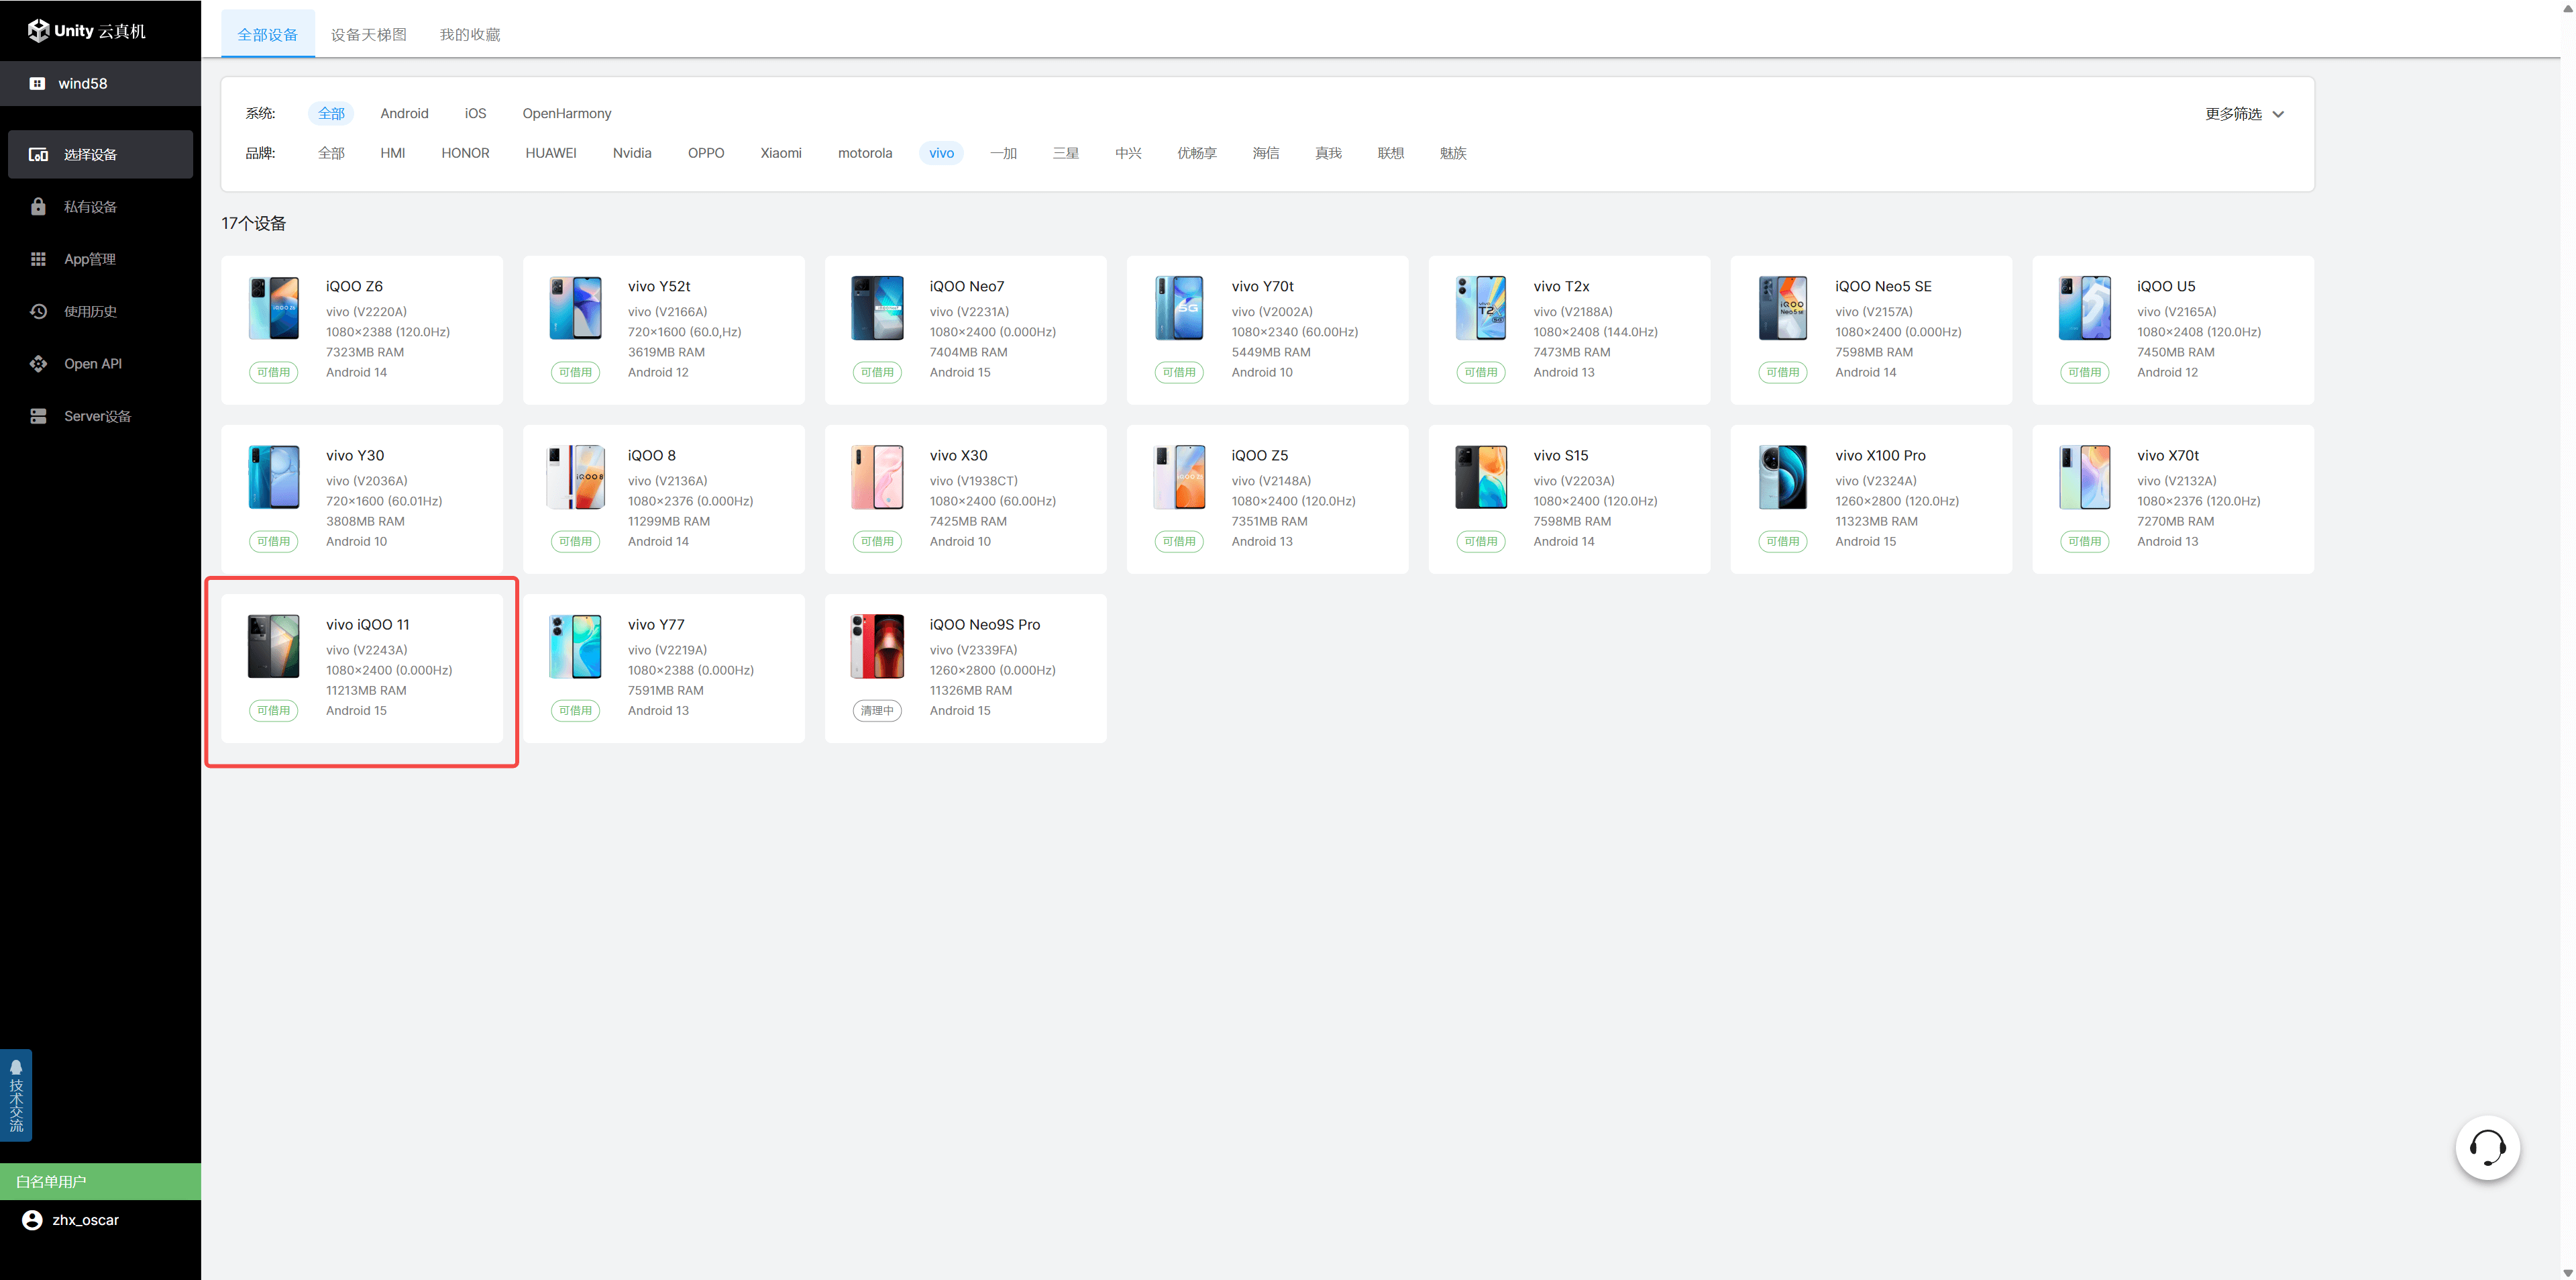
Task: Switch to 我的收藏 tab
Action: (470, 35)
